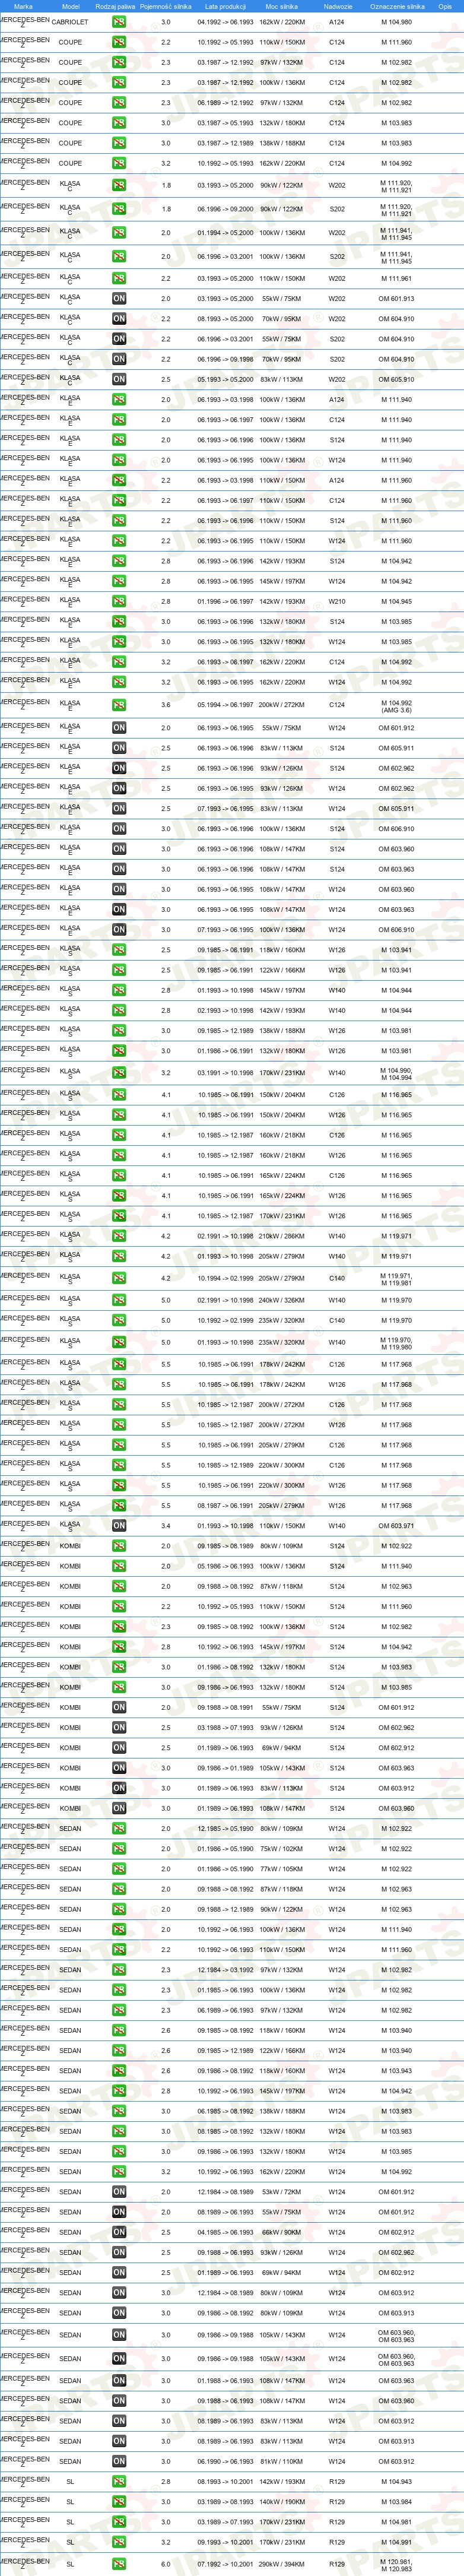Click the petrol icon for KLASA S M 104.990
Image resolution: width=464 pixels, height=2576 pixels.
tap(119, 1073)
